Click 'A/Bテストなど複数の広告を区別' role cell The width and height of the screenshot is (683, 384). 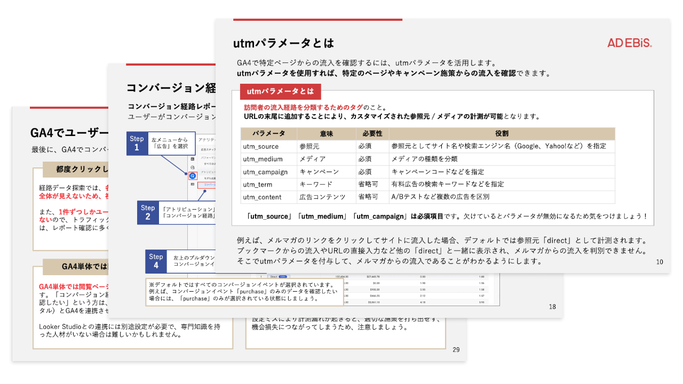502,197
